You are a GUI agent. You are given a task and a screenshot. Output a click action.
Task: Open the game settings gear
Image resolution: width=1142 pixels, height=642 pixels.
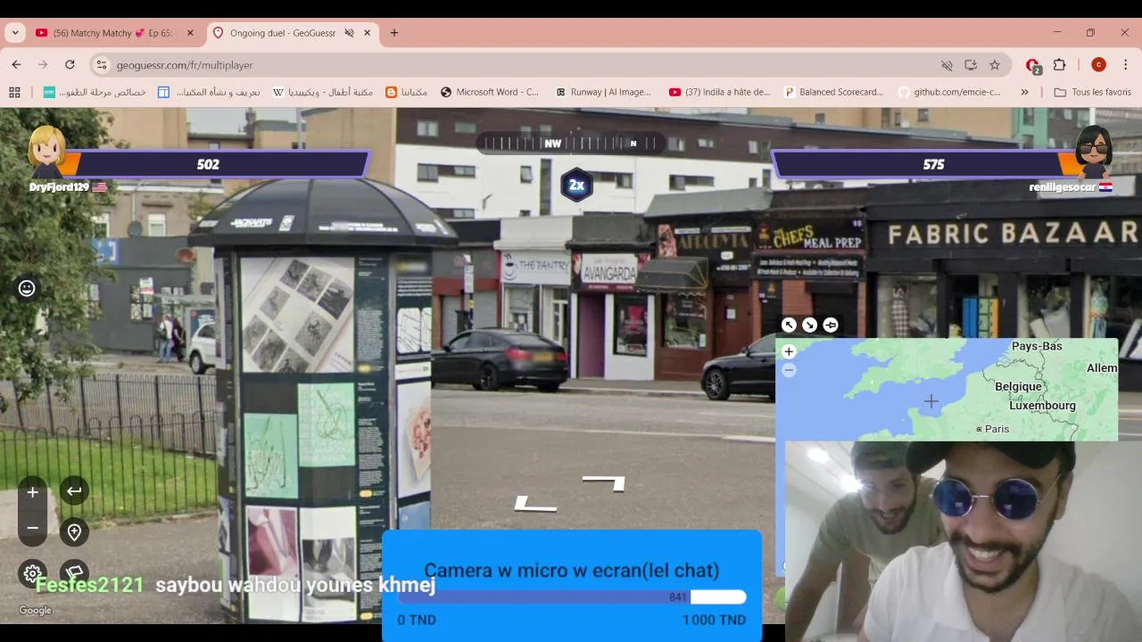(32, 573)
